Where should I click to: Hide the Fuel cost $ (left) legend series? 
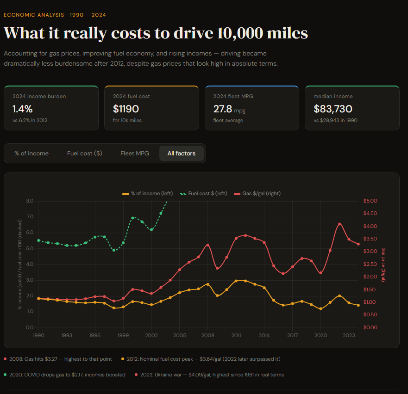click(204, 193)
